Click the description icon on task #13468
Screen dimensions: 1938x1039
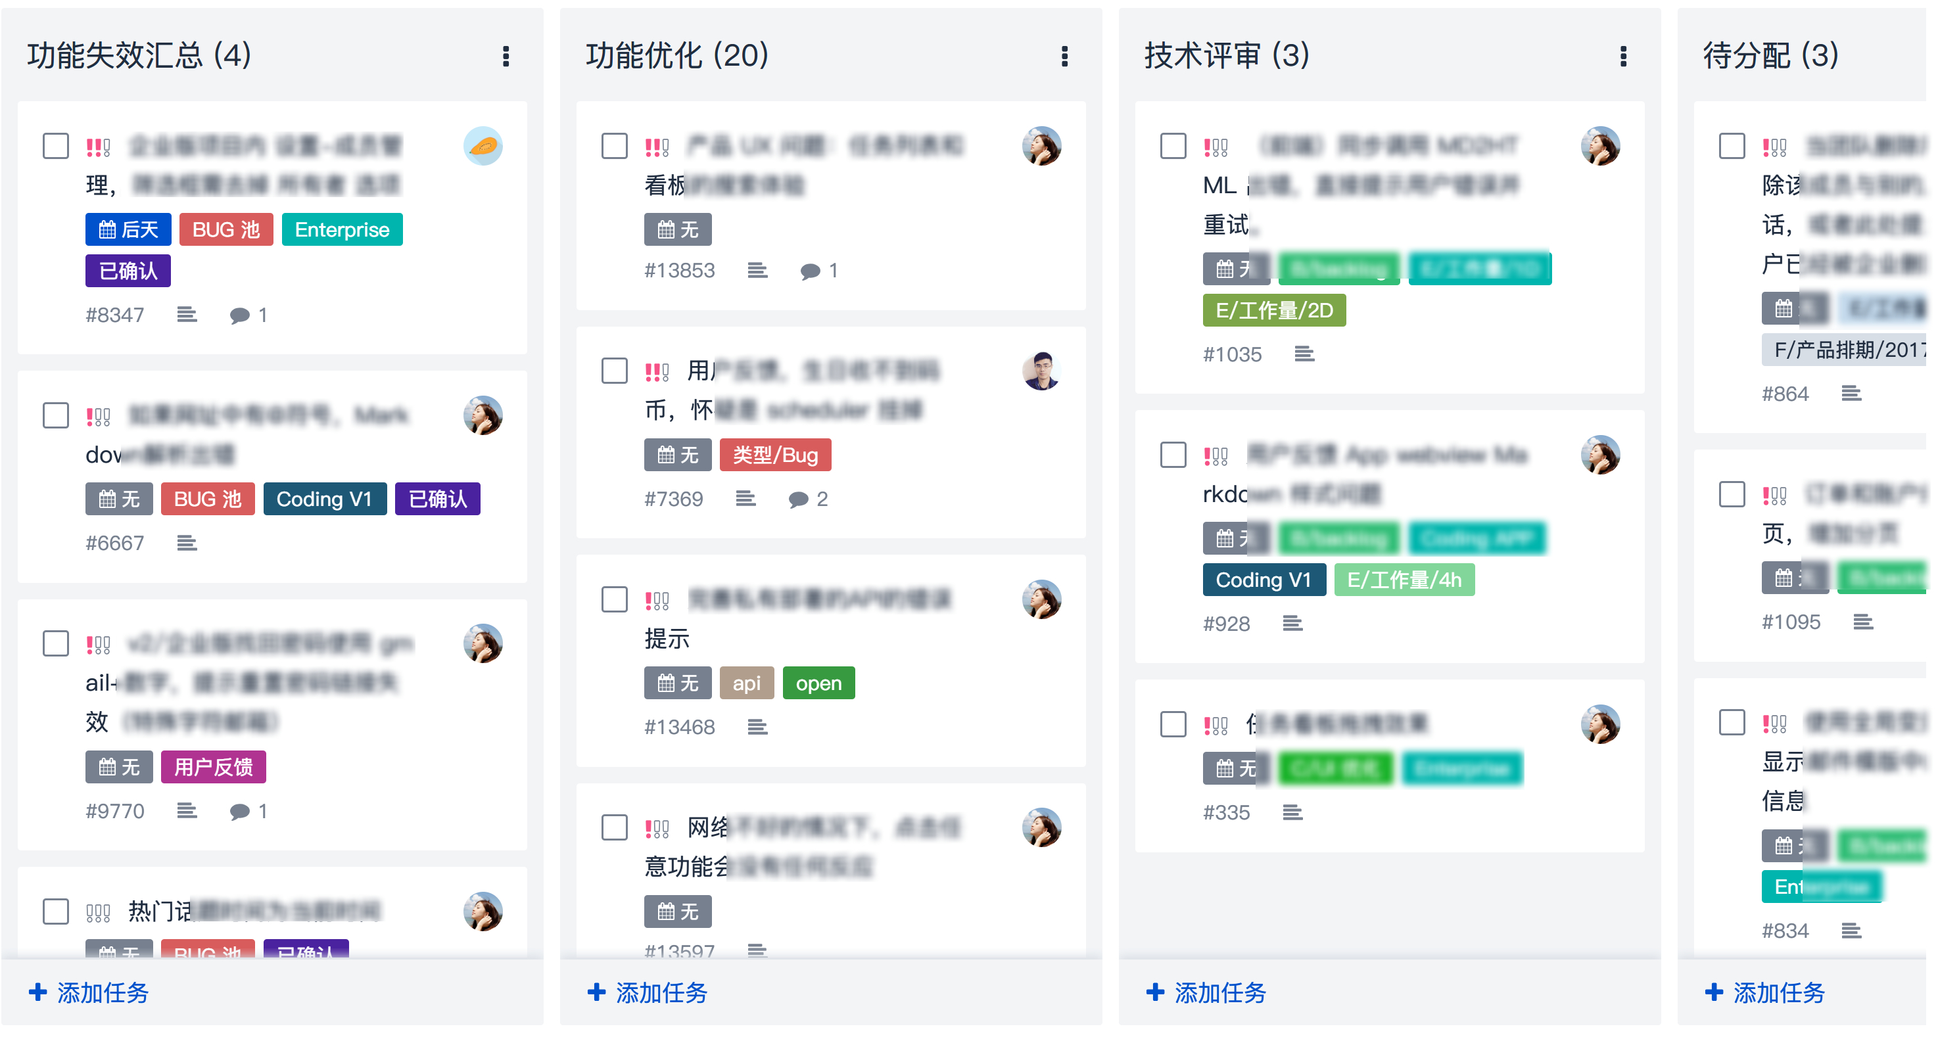click(757, 727)
